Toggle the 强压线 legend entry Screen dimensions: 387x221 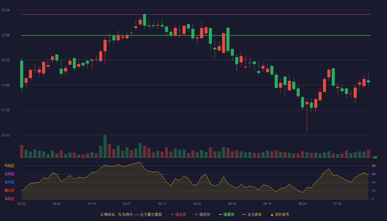[x=178, y=214]
